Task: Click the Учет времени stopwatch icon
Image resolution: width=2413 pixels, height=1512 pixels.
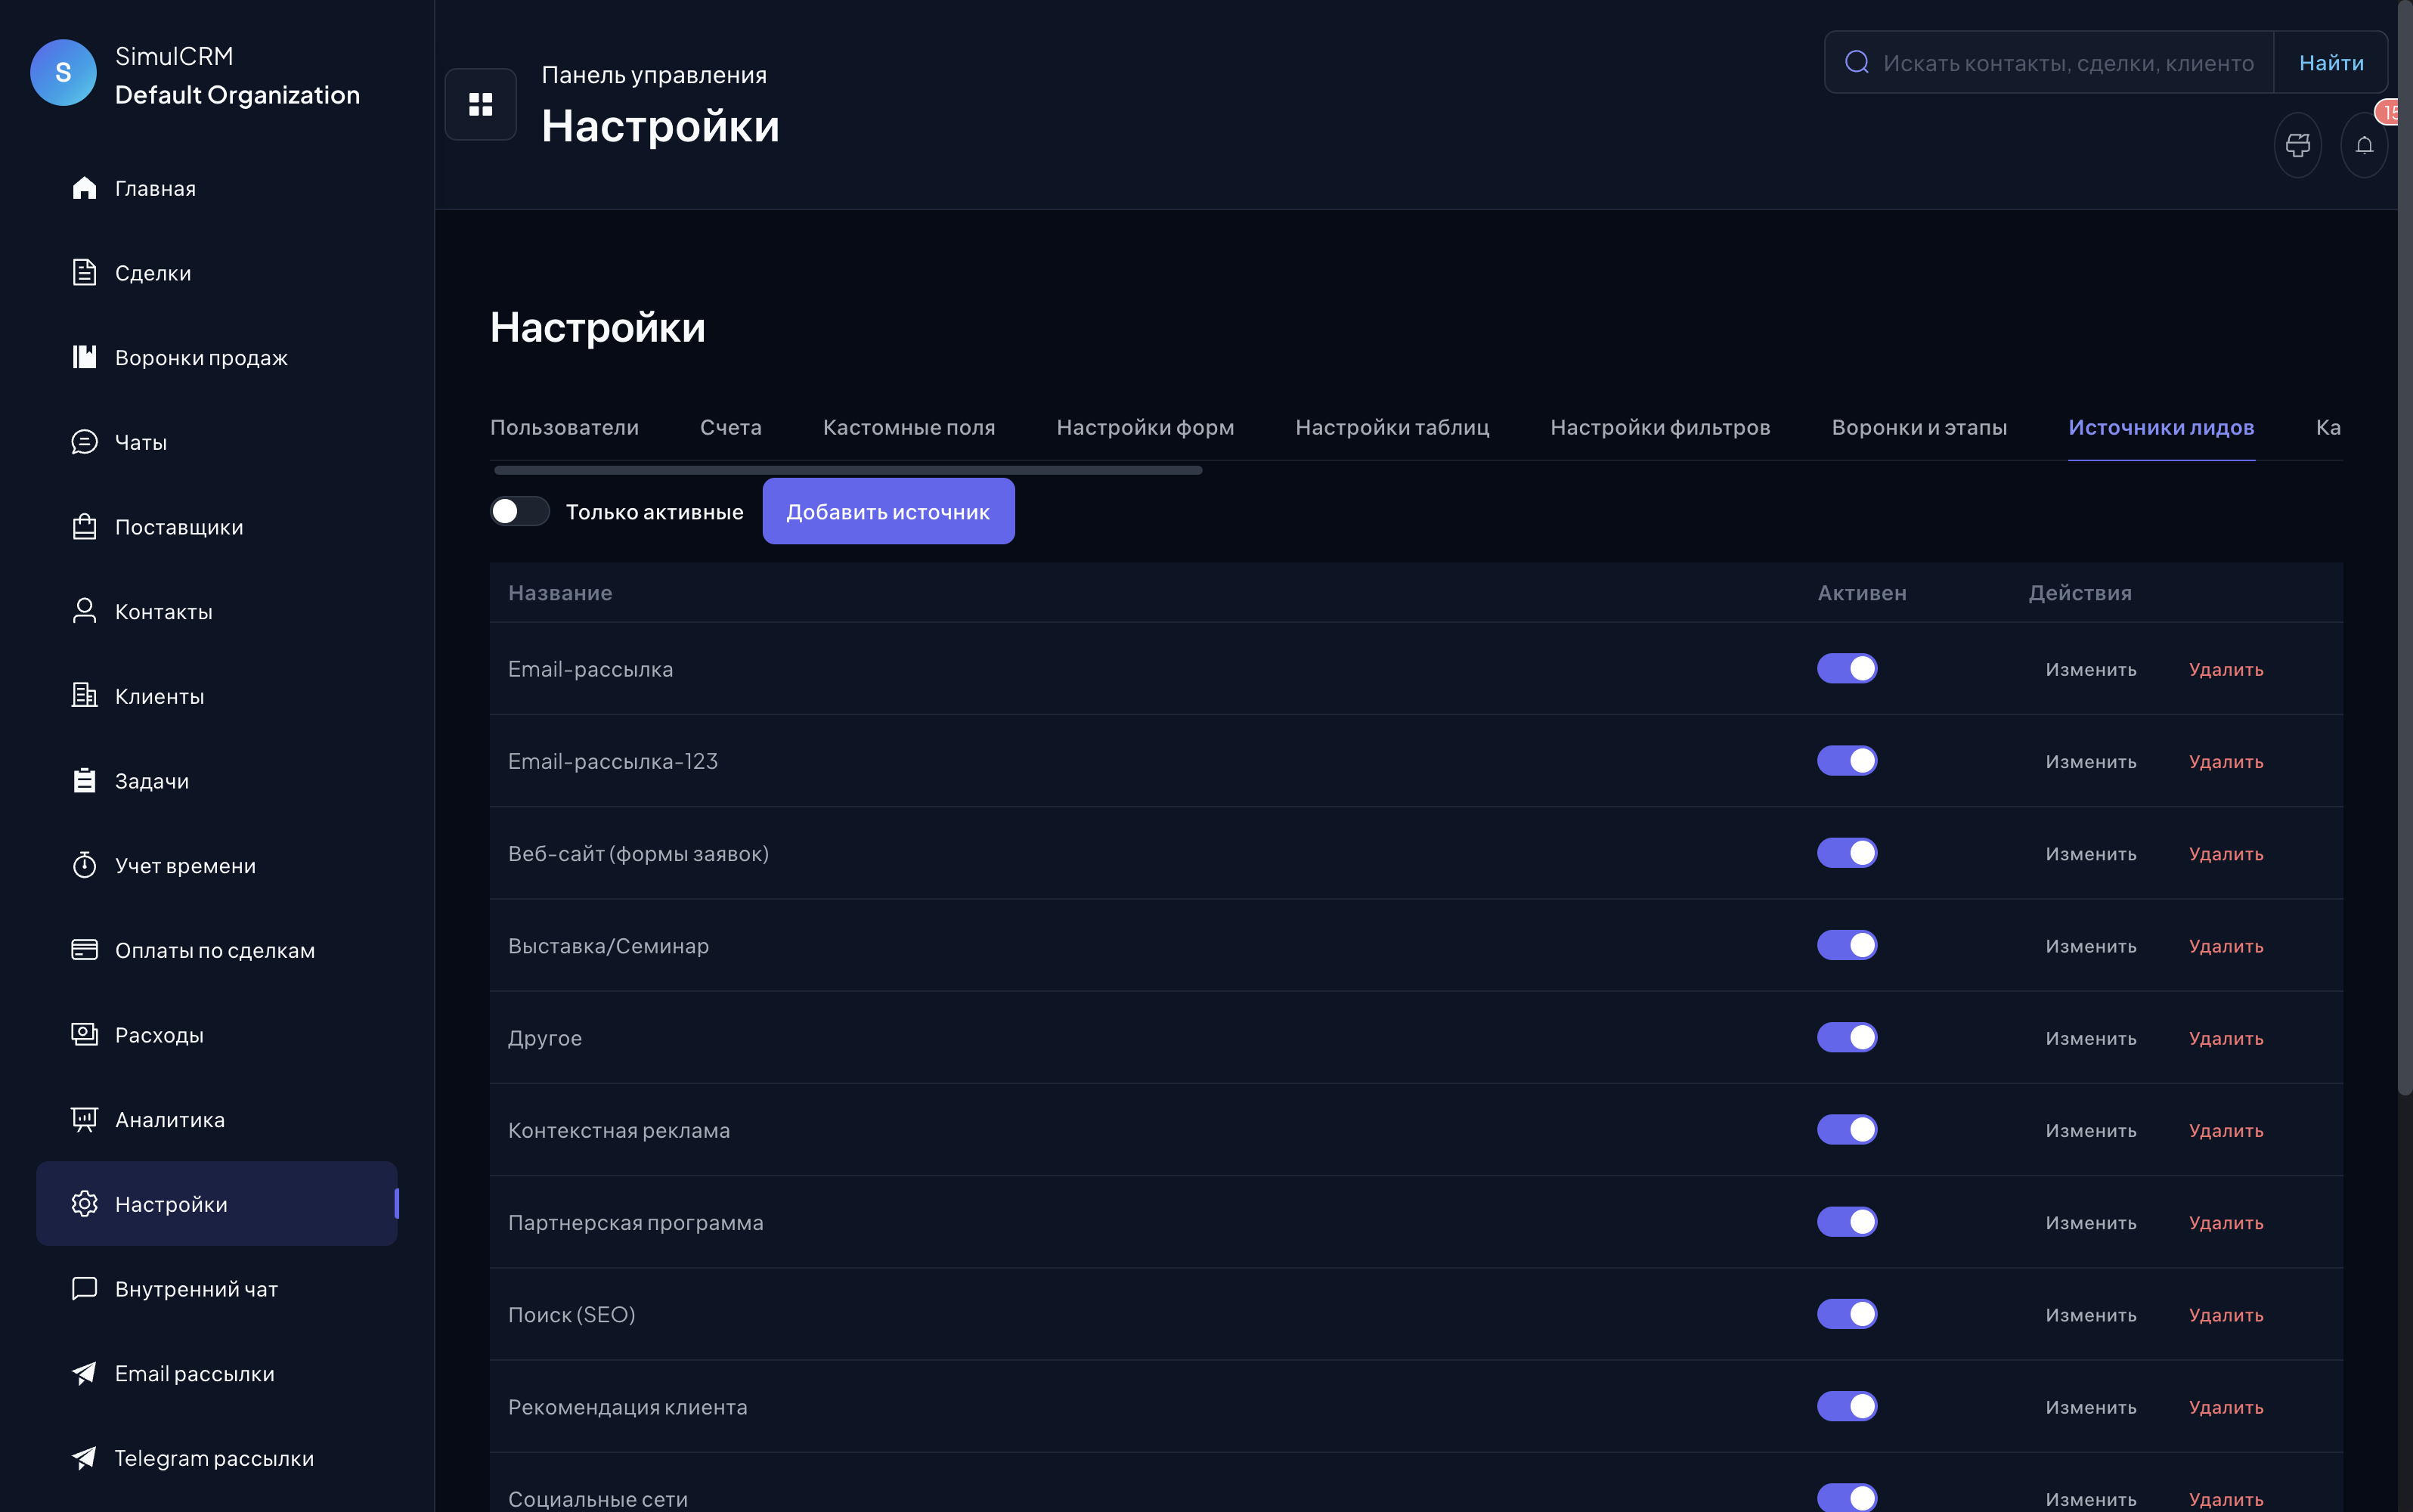Action: click(x=84, y=865)
